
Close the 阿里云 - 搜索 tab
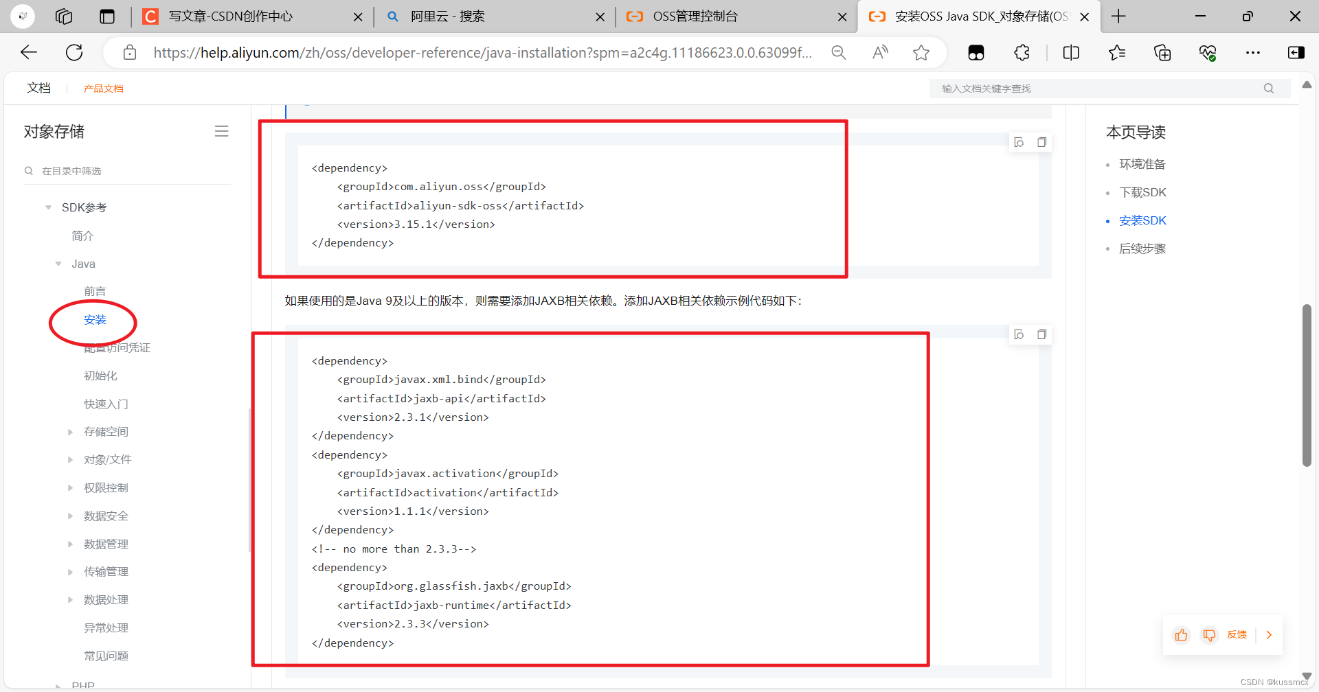(x=600, y=16)
